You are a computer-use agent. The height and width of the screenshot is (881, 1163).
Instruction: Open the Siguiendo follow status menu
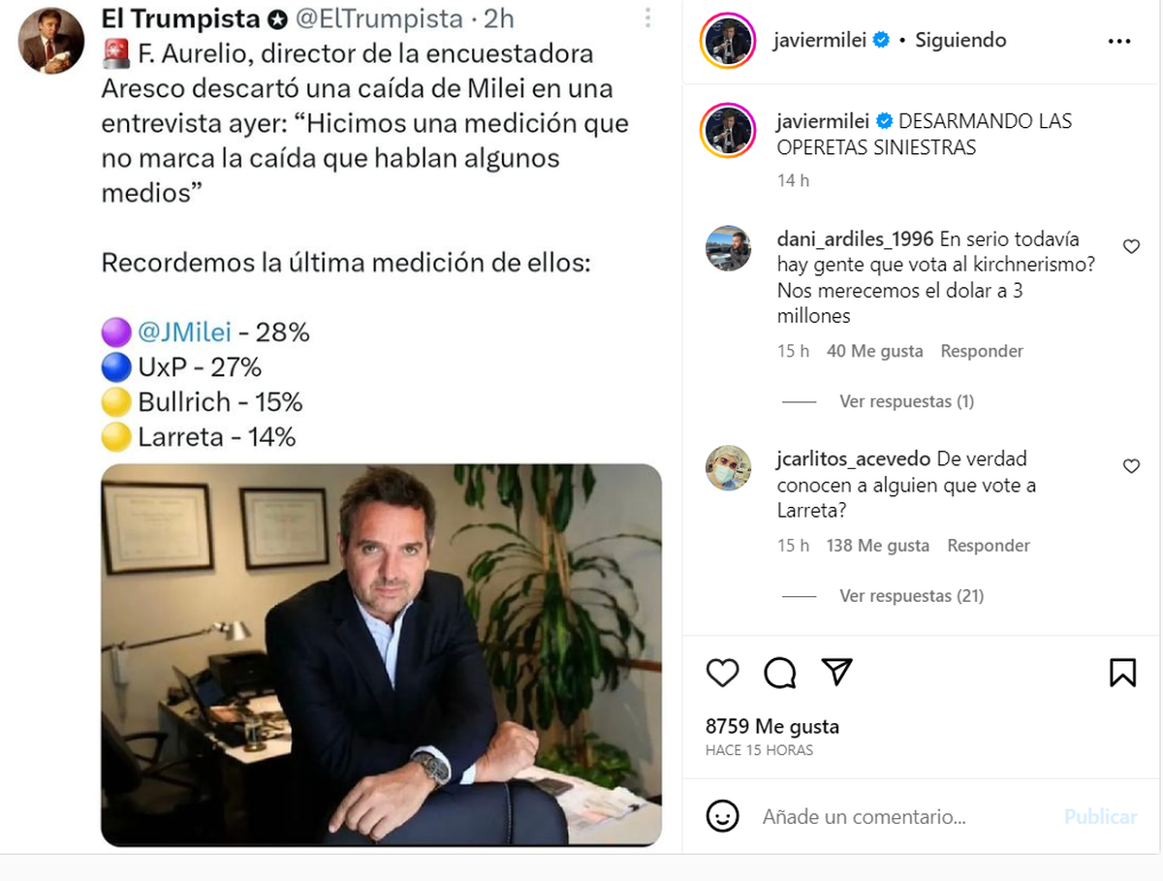pyautogui.click(x=961, y=40)
